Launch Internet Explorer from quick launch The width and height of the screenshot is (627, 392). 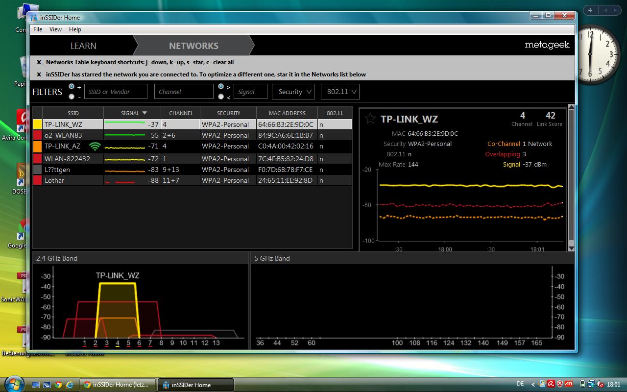(70, 385)
